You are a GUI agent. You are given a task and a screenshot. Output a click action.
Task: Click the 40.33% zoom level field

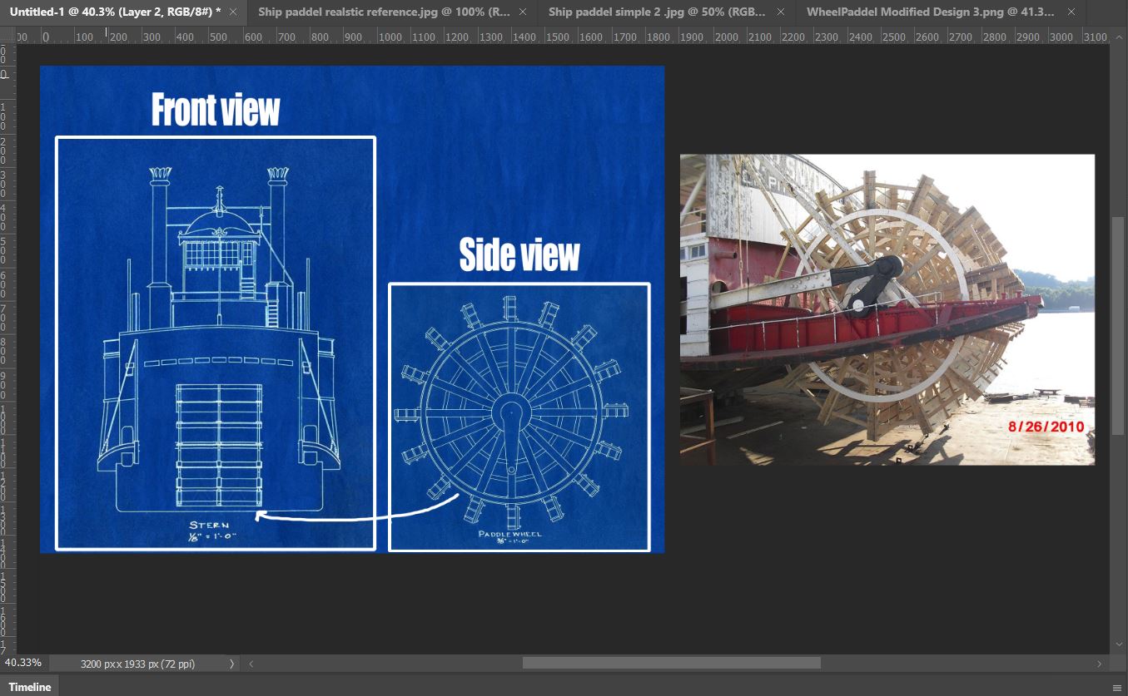click(x=23, y=664)
